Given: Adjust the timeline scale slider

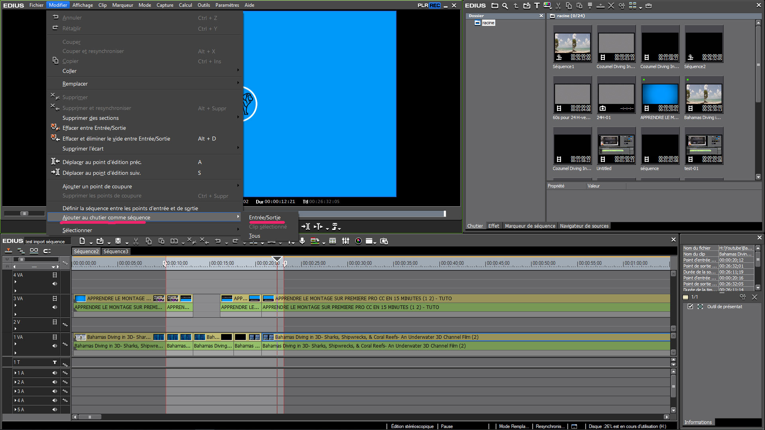Looking at the screenshot, I should pos(22,259).
